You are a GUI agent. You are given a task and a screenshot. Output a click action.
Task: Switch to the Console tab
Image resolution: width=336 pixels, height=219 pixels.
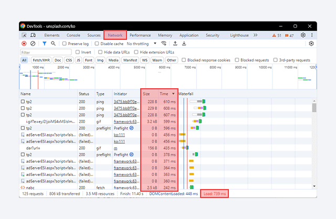tap(73, 35)
